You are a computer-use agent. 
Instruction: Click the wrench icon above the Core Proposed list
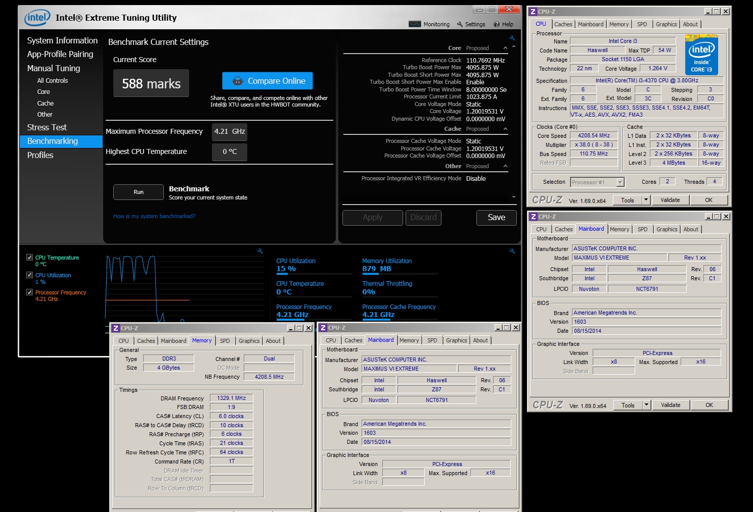coord(512,38)
